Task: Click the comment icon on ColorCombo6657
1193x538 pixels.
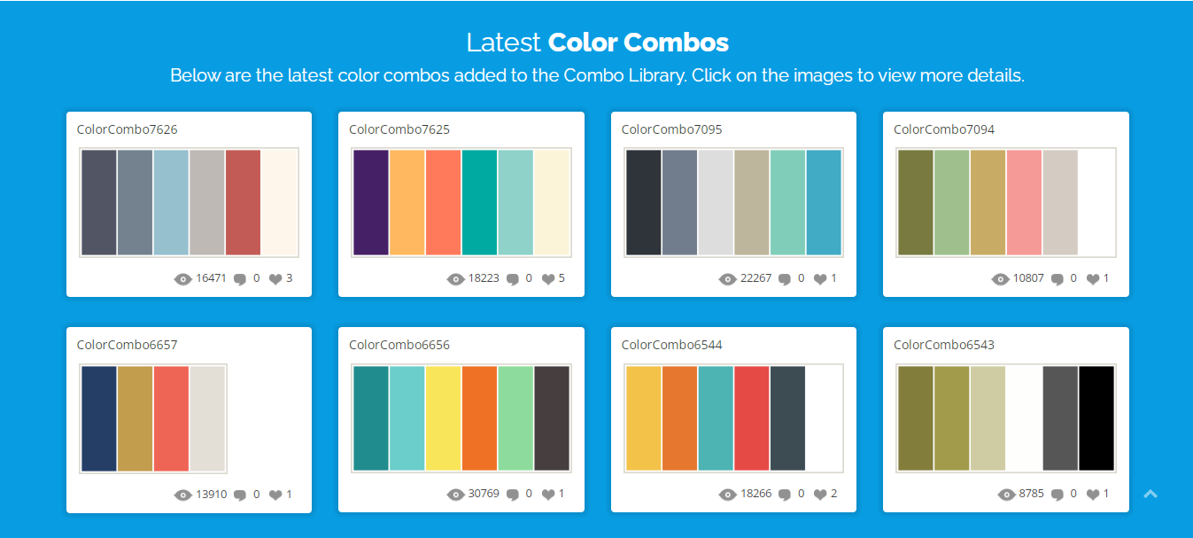Action: [x=240, y=495]
